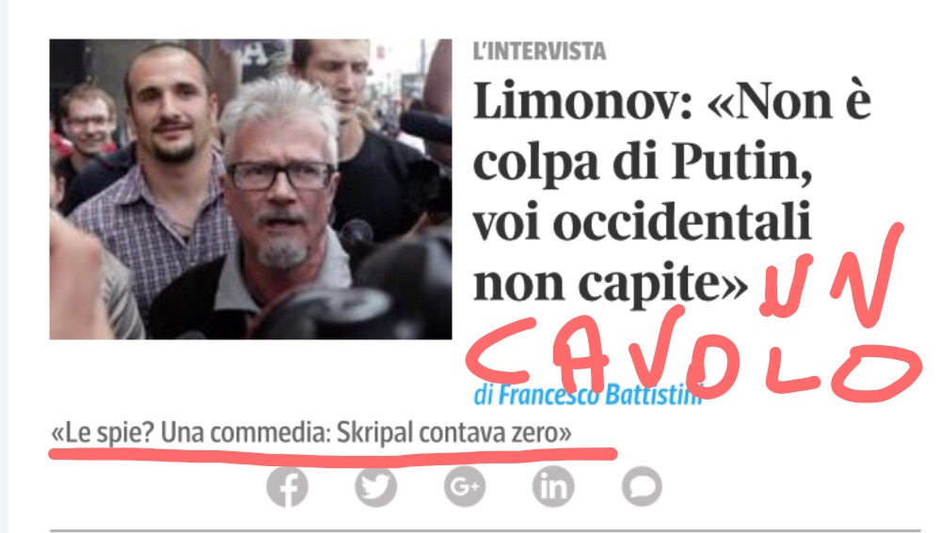Click the gray divider line below share icons

pos(485,530)
